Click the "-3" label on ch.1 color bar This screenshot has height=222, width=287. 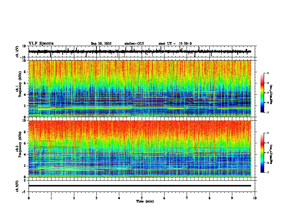267,73
